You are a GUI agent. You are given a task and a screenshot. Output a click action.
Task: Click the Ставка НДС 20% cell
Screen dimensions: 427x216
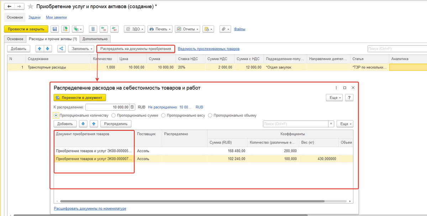[x=191, y=67]
